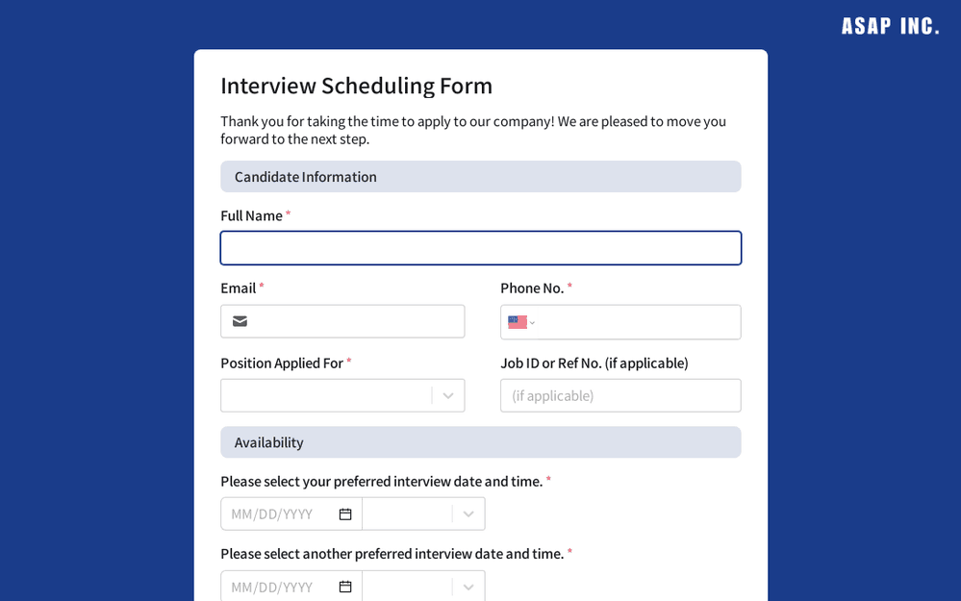Open calendar icon for second interview date
The image size is (961, 601).
[x=345, y=587]
